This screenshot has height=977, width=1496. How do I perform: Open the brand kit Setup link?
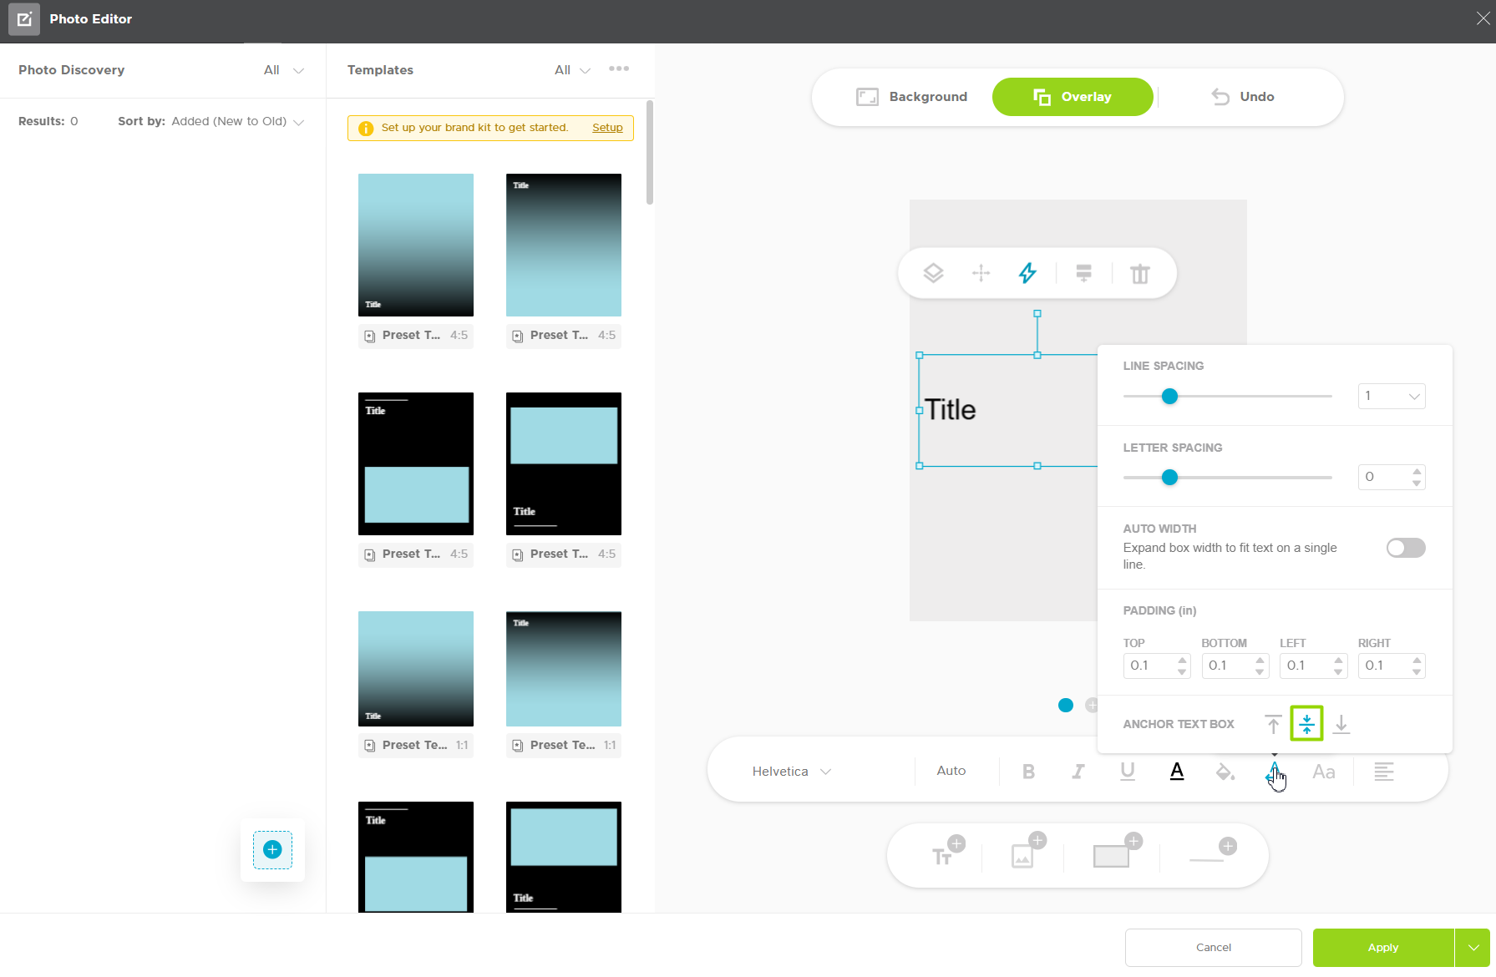pyautogui.click(x=607, y=128)
